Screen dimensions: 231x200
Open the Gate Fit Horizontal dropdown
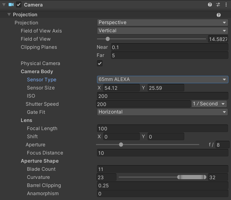point(163,112)
